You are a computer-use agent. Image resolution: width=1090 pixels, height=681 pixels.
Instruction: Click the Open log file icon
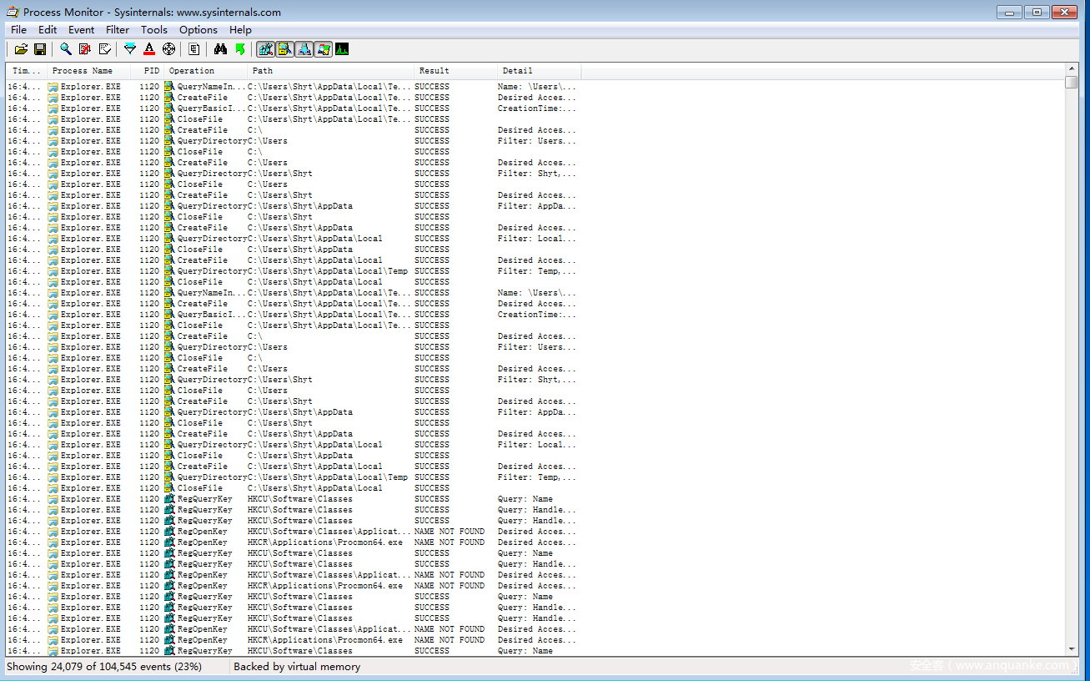coord(22,49)
